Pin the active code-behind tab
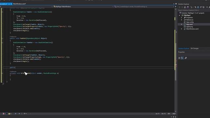 click(9, 4)
